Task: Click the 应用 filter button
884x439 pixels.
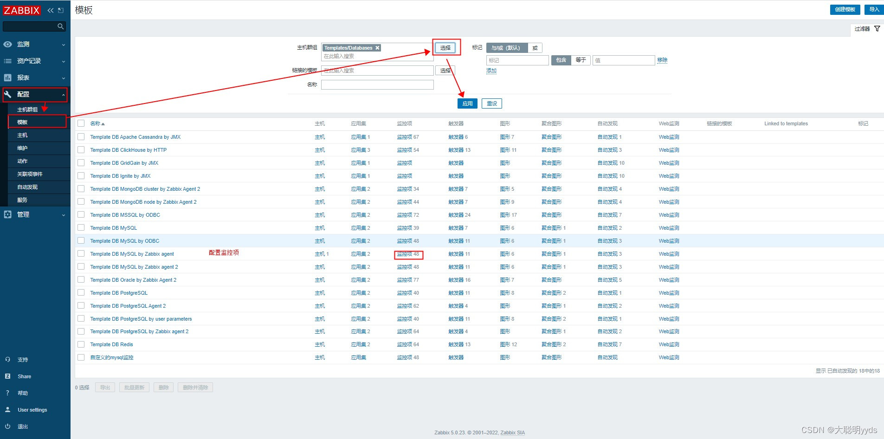Action: [467, 103]
